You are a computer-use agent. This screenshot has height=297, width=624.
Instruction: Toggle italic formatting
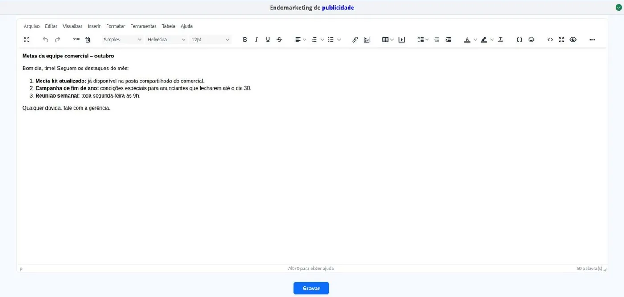(x=256, y=40)
